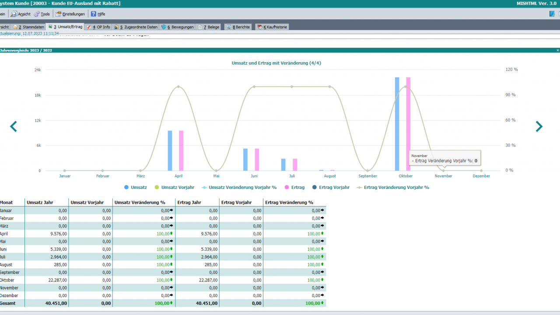Switch to the B Berichte tab
560x315 pixels.
tap(238, 27)
